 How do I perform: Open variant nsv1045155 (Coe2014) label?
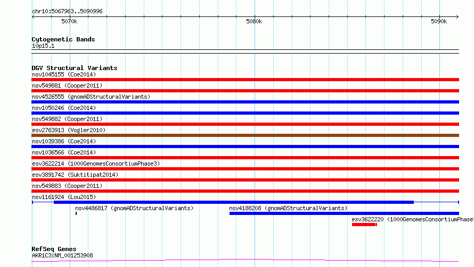64,74
